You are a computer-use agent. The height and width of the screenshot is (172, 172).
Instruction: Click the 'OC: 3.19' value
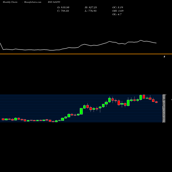(x=118, y=7)
